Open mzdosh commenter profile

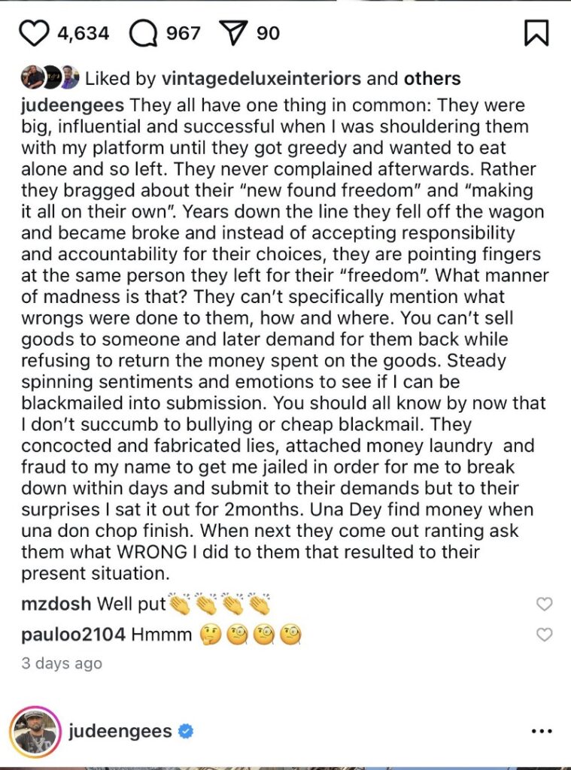pos(56,604)
